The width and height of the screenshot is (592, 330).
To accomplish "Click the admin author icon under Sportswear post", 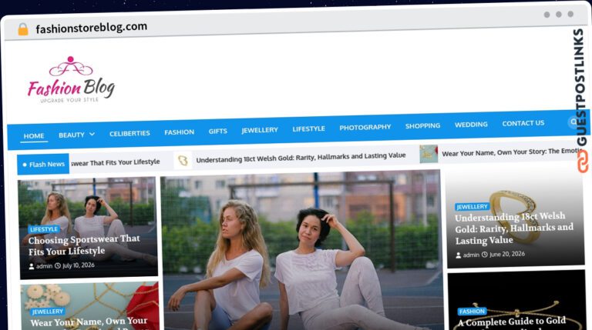I will coord(32,266).
